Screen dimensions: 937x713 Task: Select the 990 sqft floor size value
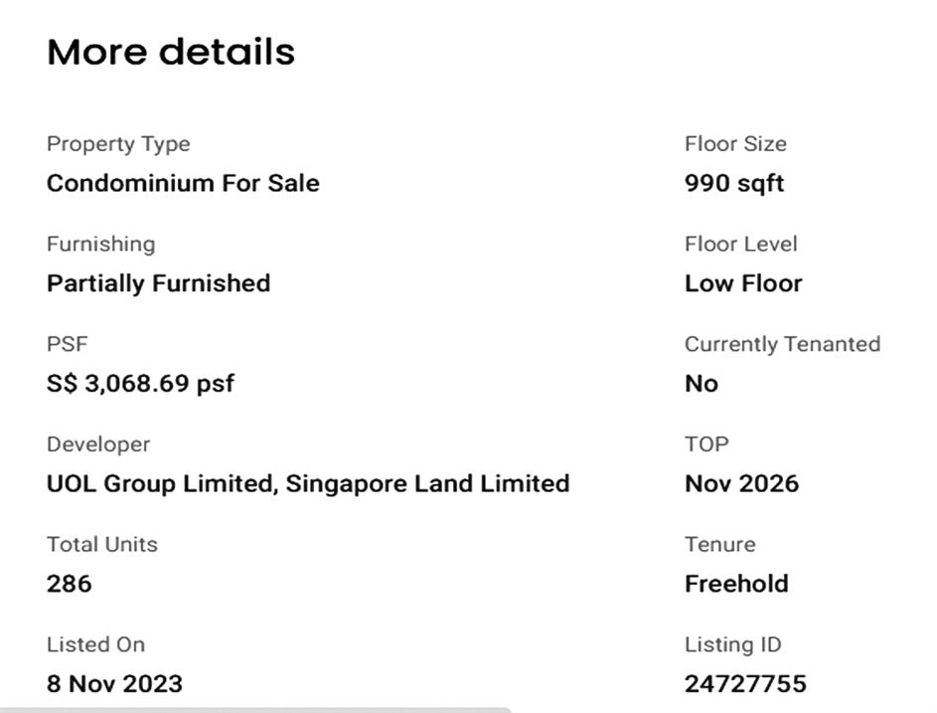(x=734, y=183)
